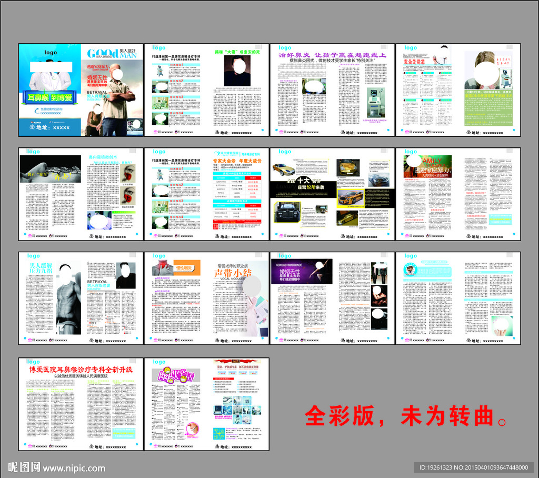Click the "GOOD MAN" magazine masthead
Screen dimensions: 539x478
(x=112, y=53)
